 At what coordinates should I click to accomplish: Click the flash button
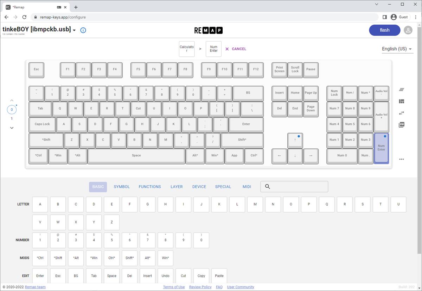tap(385, 30)
